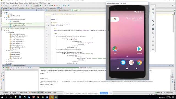
Task: Open Task View on the Windows taskbar
Action: click(x=11, y=97)
